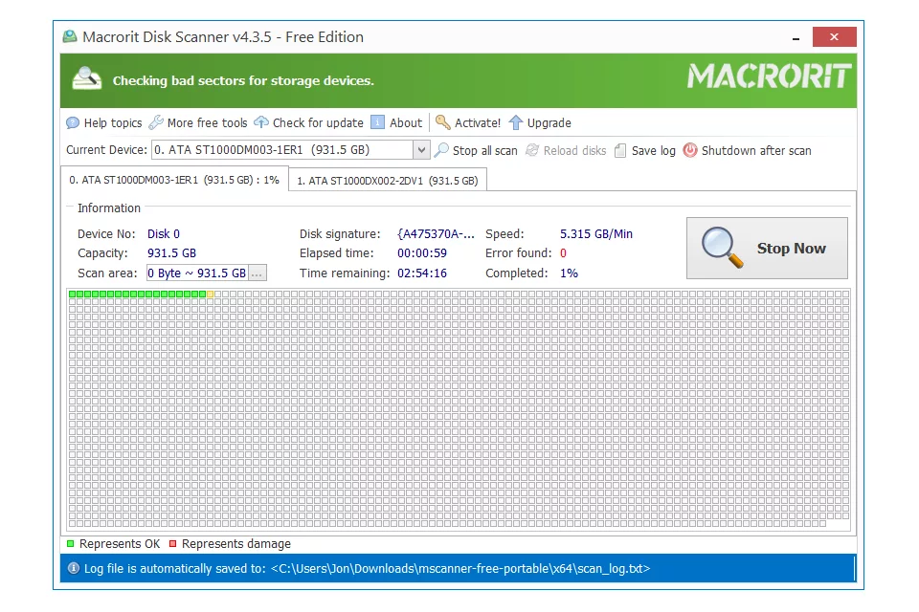The height and width of the screenshot is (612, 919).
Task: Expand the Current Device dropdown
Action: pos(421,150)
